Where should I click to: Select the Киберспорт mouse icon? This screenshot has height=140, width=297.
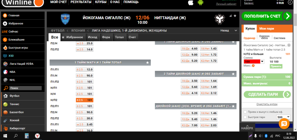[x=5, y=128]
